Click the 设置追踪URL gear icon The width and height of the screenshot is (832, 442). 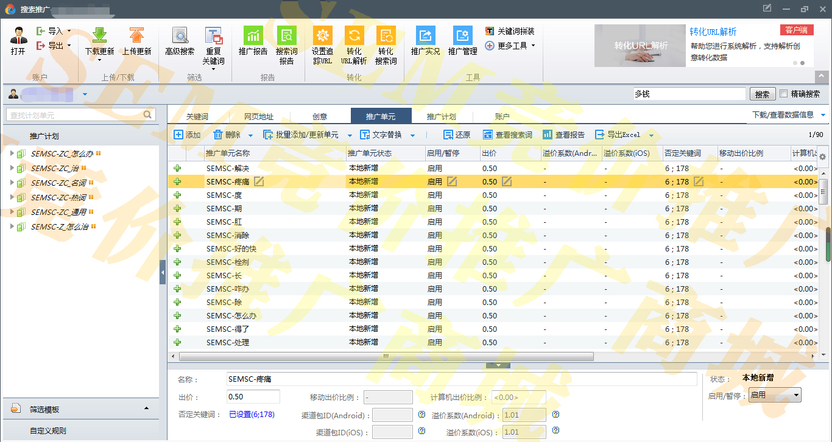coord(322,36)
